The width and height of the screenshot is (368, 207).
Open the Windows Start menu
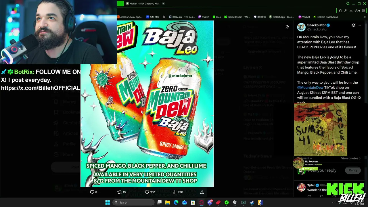[108, 202]
